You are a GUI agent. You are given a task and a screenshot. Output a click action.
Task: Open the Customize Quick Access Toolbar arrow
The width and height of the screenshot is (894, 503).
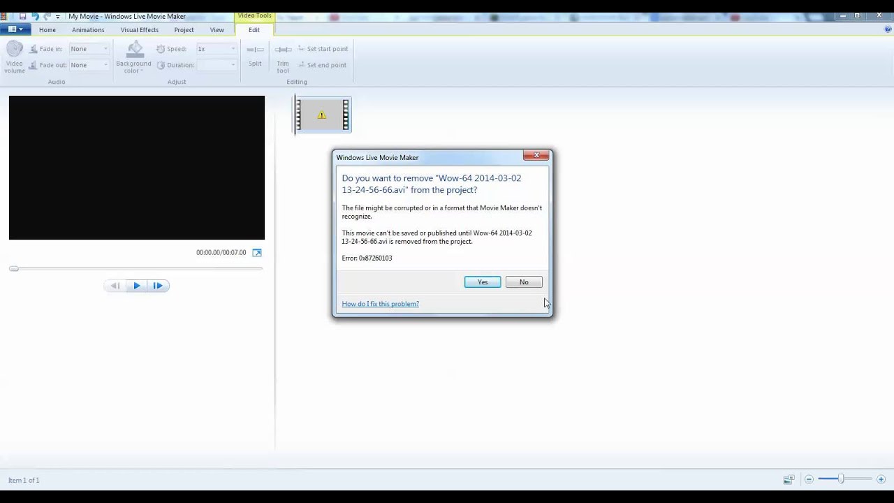[x=58, y=16]
